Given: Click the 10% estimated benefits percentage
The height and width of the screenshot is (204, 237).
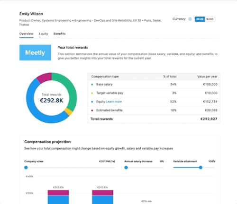Looking at the screenshot, I should (173, 110).
